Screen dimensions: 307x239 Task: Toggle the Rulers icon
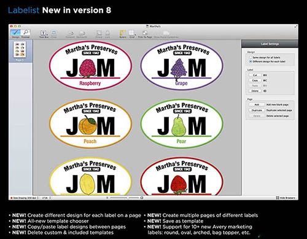123,33
